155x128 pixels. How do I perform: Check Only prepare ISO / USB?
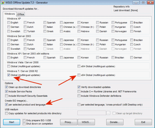pos(24,120)
